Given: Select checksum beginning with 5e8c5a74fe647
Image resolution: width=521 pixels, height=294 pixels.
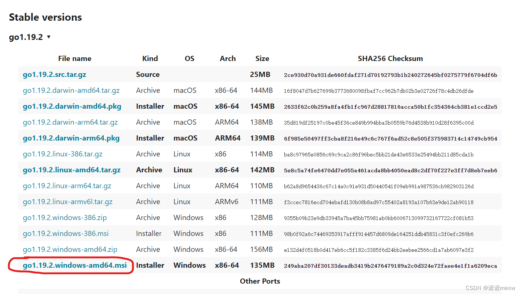Looking at the screenshot, I should [391, 170].
